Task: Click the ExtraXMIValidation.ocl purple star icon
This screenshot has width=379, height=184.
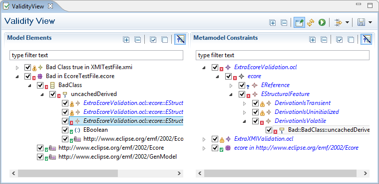Action: click(x=228, y=139)
